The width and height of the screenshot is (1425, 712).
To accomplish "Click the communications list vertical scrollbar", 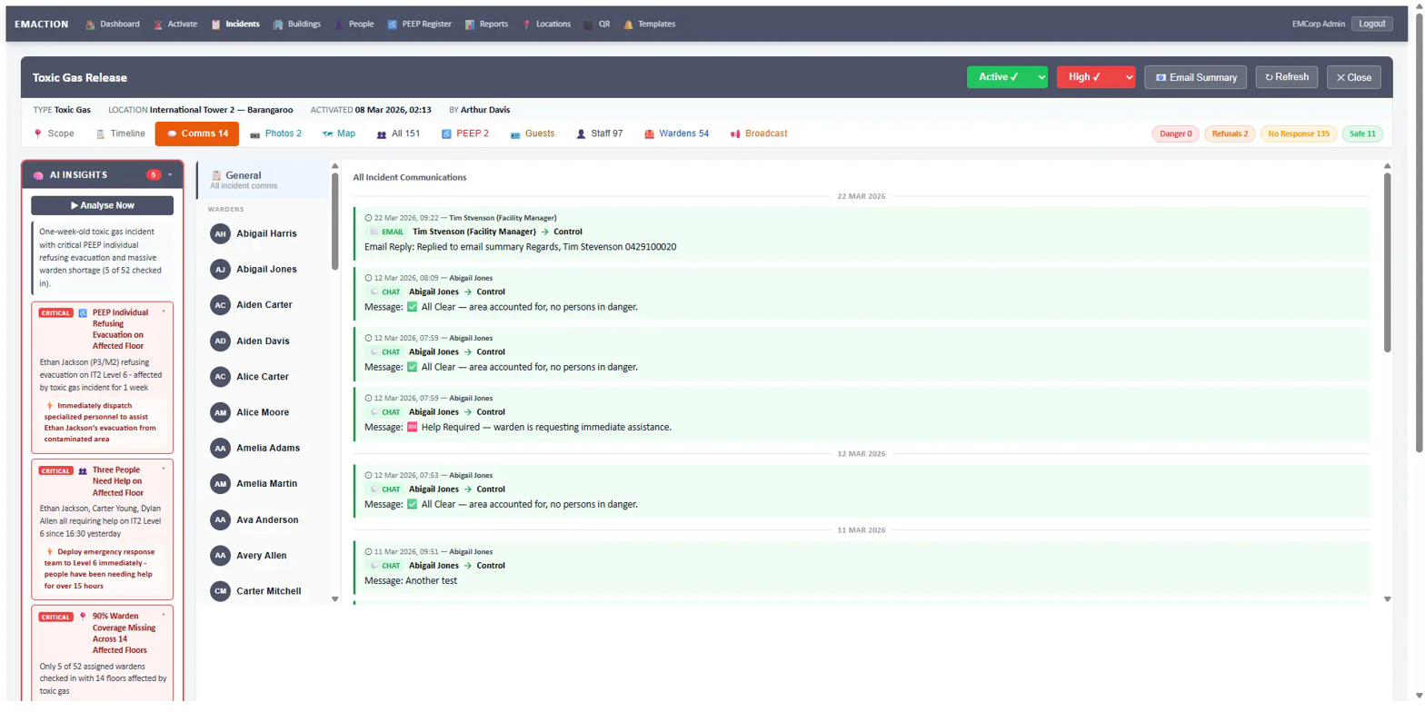I will pos(1387,263).
